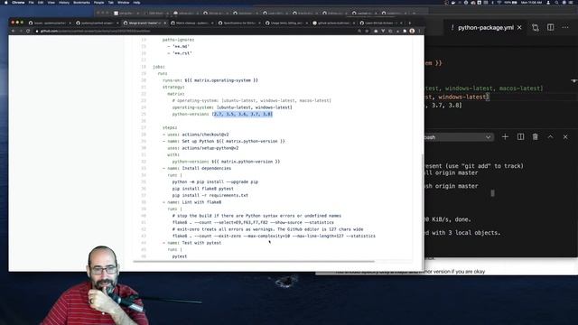Open Chrome's three-dot menu
This screenshot has width=578, height=325.
[x=419, y=31]
